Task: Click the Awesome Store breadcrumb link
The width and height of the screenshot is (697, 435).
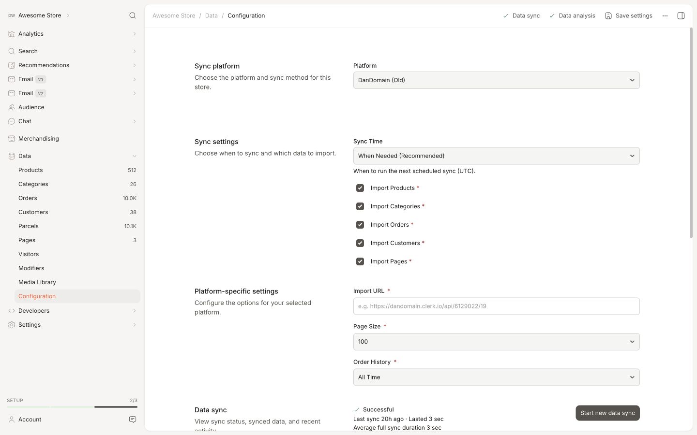Action: (174, 16)
